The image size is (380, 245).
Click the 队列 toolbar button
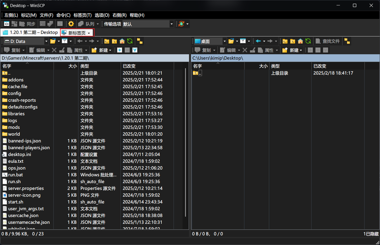[86, 24]
